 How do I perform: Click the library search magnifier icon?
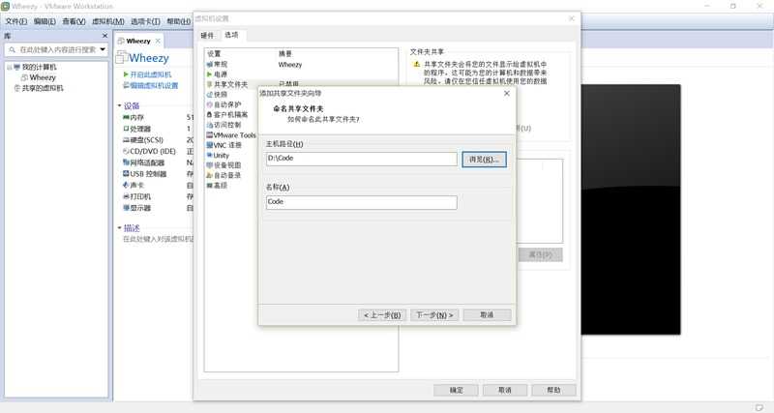point(13,50)
